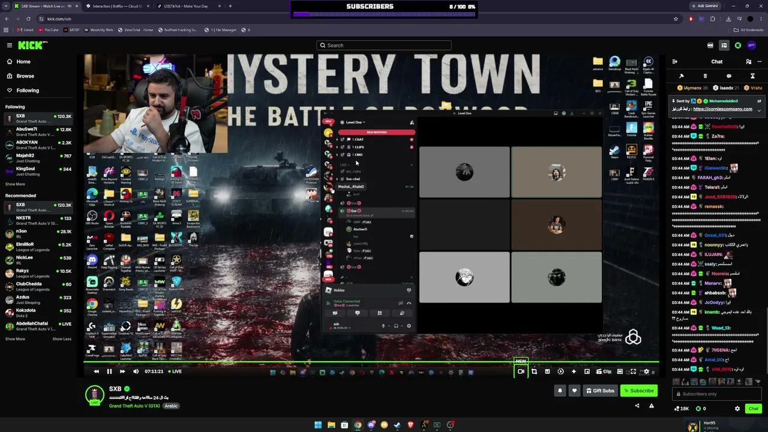
Task: Show more recommended channels
Action: pos(15,339)
